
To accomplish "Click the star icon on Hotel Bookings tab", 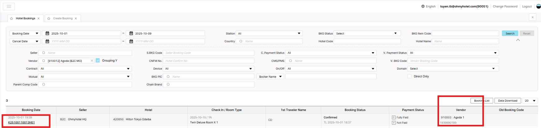I will coord(11,19).
